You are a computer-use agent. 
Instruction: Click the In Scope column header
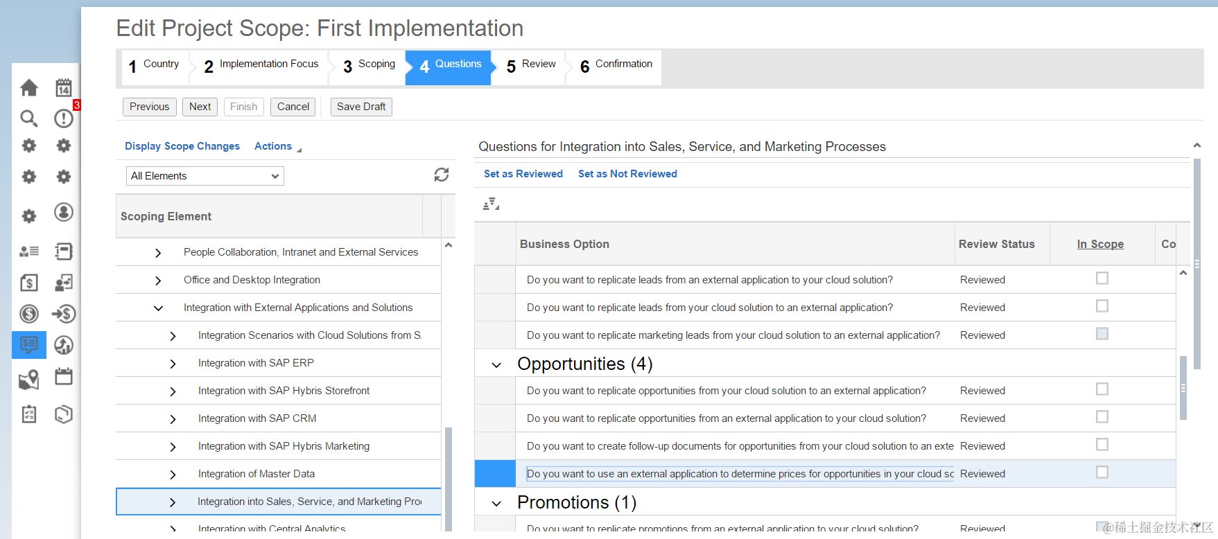pyautogui.click(x=1100, y=244)
